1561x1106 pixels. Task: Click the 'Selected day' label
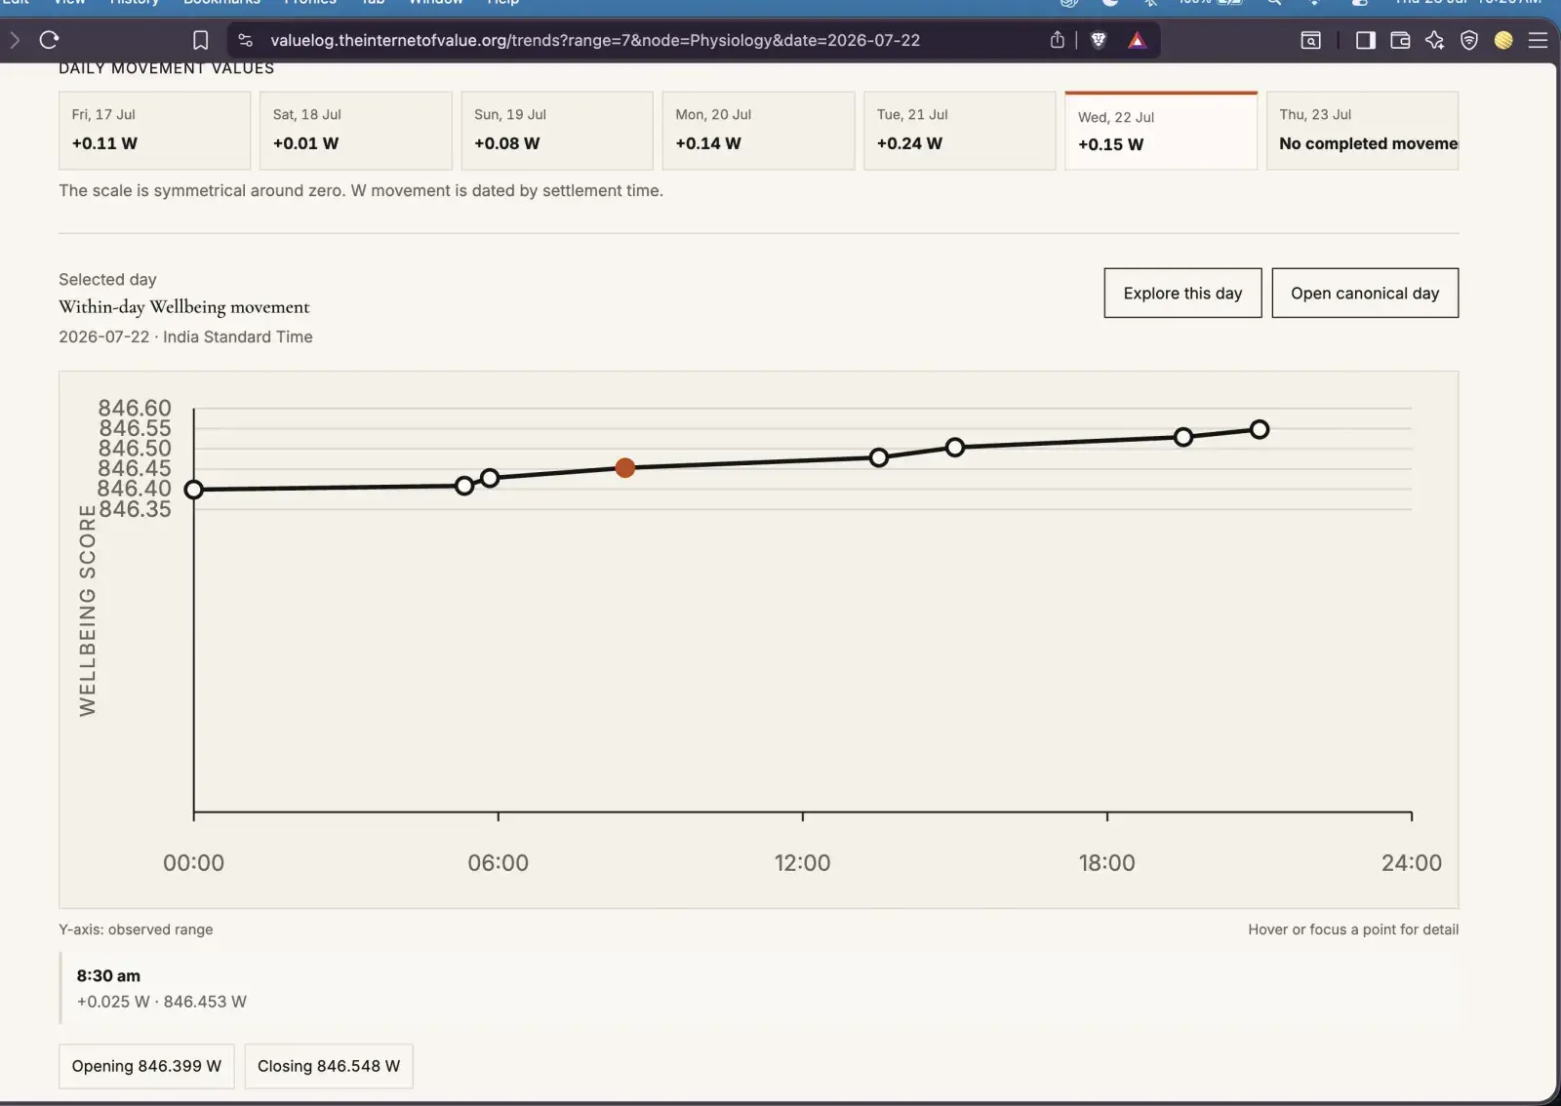point(107,280)
